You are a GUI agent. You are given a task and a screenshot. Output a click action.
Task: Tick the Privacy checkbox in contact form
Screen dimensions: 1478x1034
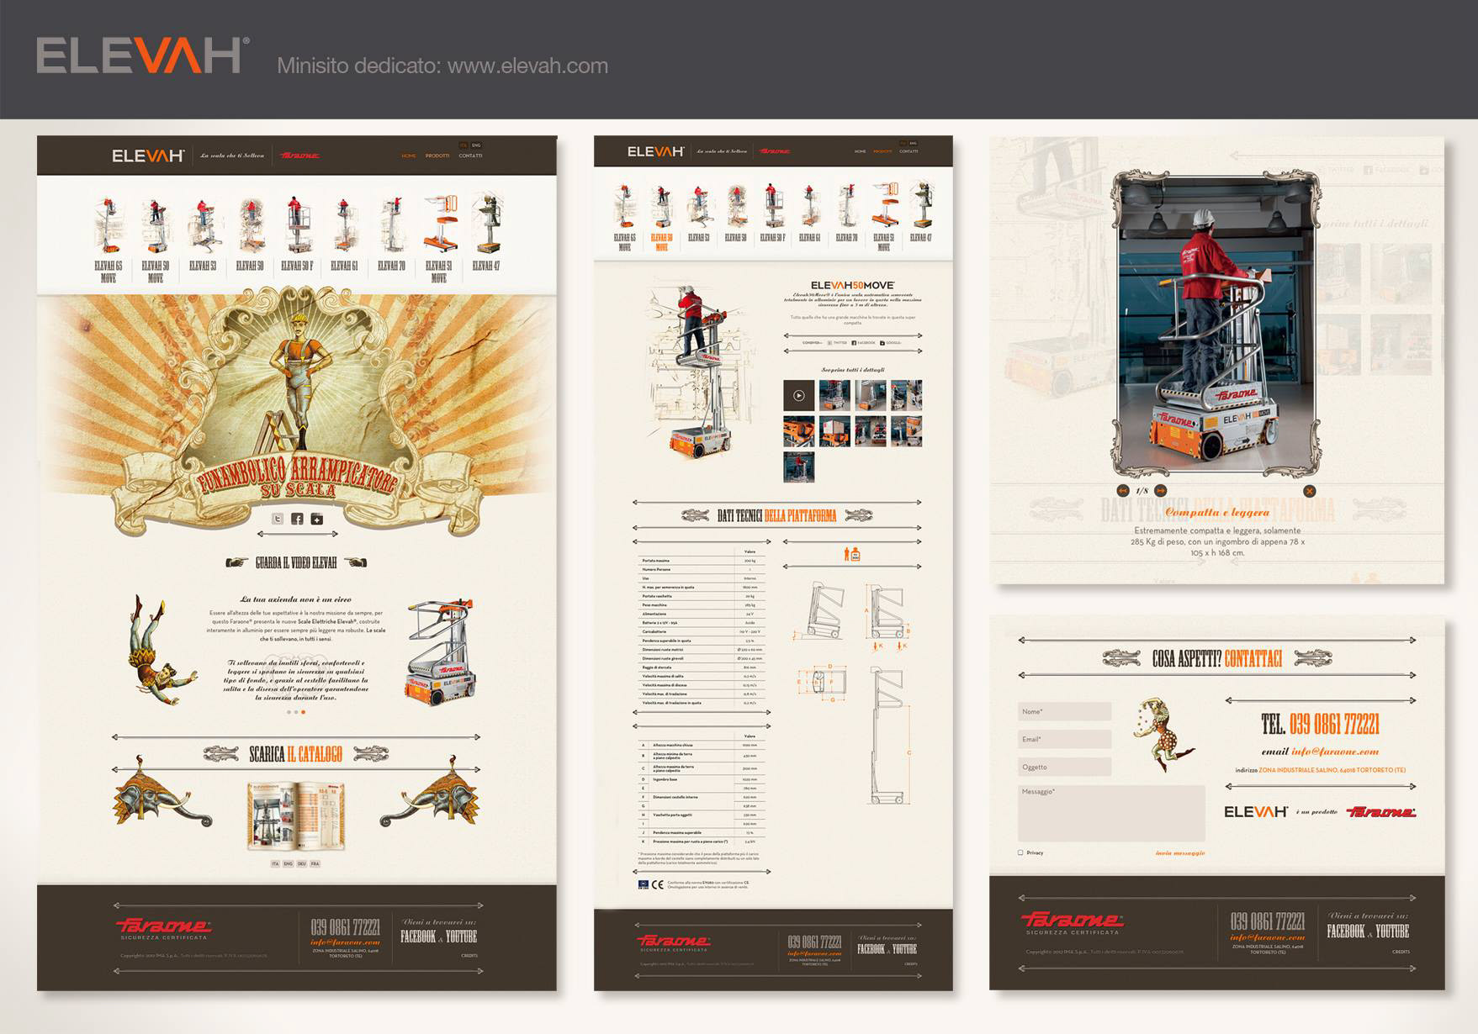point(1020,852)
